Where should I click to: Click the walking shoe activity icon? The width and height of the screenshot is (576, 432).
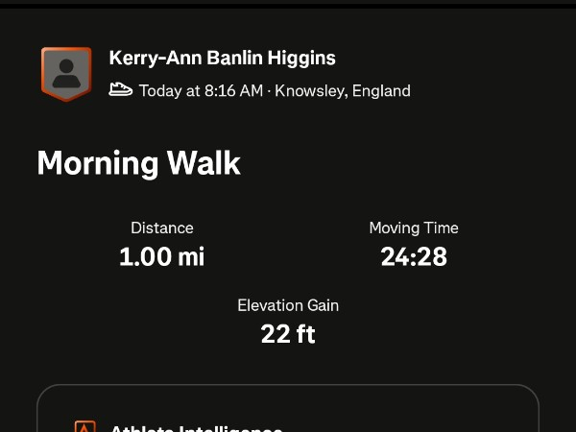coord(121,90)
